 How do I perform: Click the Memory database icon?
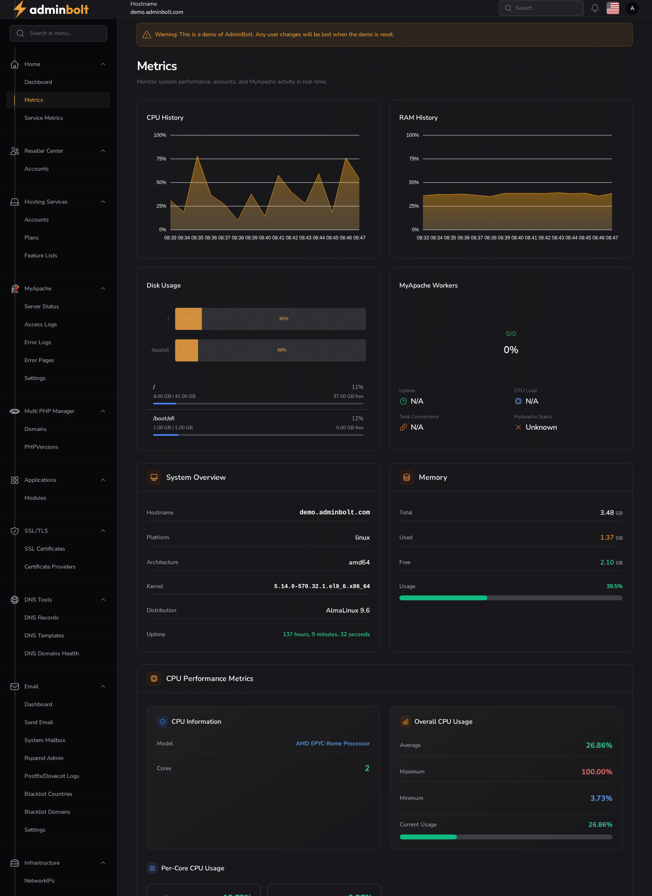click(407, 477)
